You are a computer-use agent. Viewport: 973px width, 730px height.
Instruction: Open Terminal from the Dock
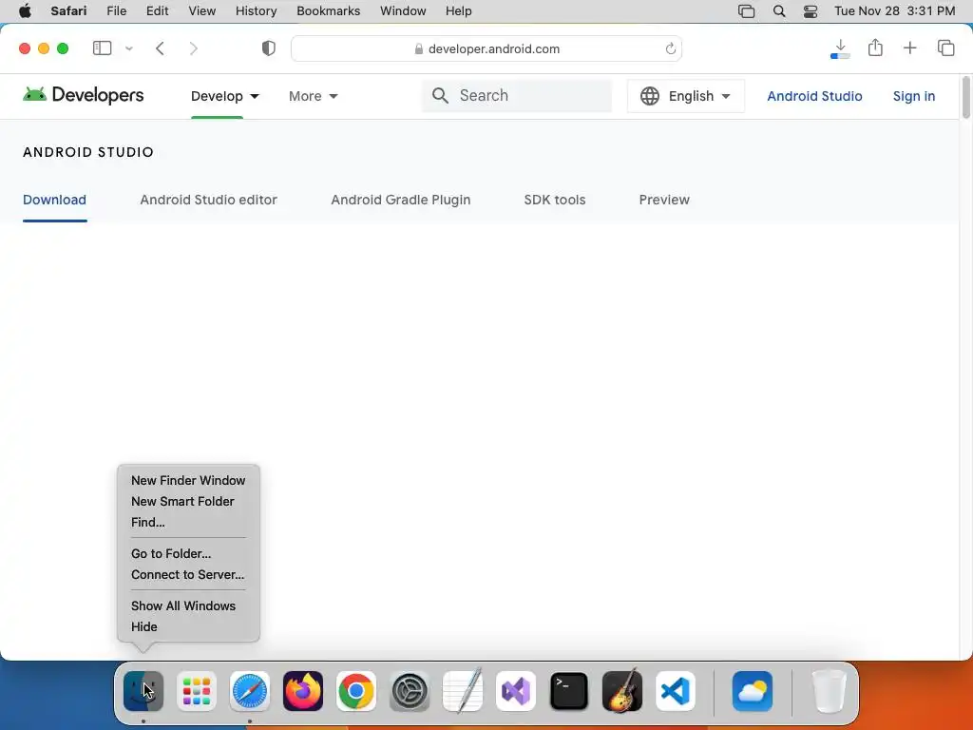tap(569, 691)
